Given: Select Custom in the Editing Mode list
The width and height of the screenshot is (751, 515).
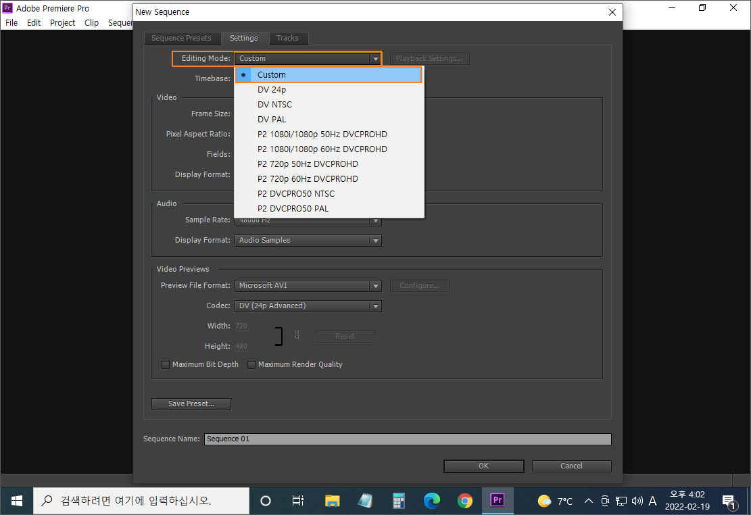Looking at the screenshot, I should click(x=329, y=75).
